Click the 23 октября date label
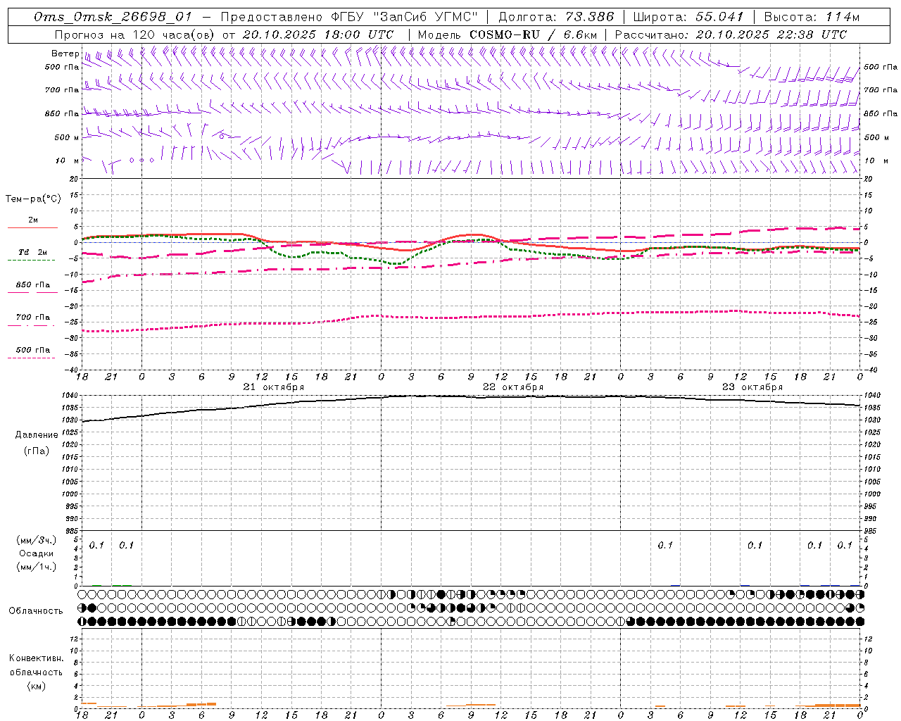Image resolution: width=901 pixels, height=721 pixels. click(x=752, y=387)
